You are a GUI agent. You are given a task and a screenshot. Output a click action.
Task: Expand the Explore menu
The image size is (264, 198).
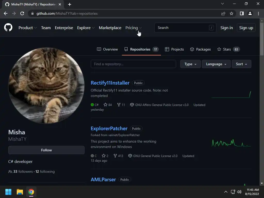click(86, 28)
